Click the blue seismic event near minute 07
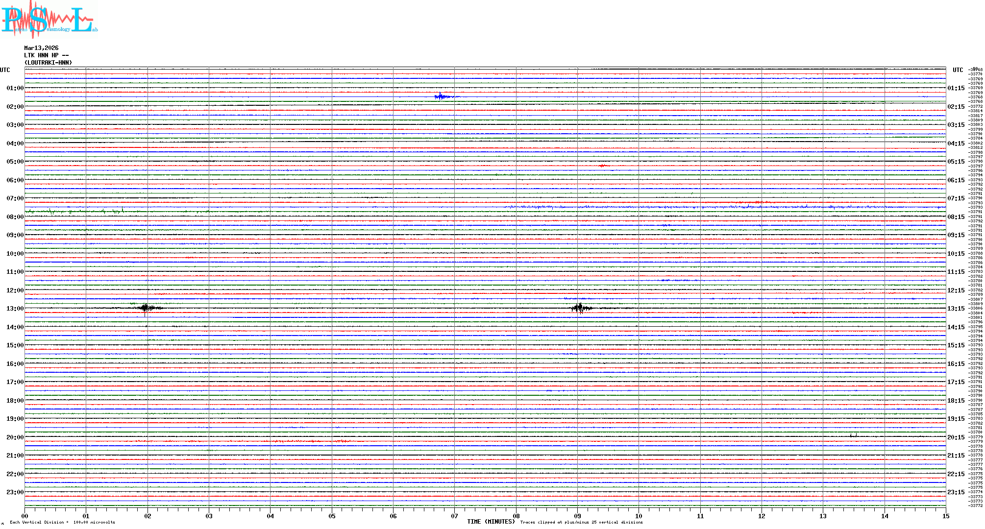This screenshot has height=529, width=985. pos(442,96)
